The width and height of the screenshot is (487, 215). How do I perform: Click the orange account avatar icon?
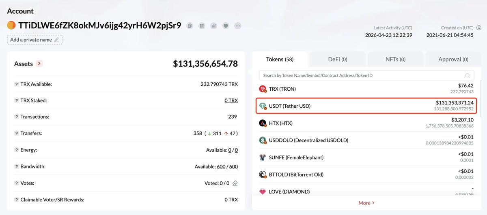click(x=11, y=26)
